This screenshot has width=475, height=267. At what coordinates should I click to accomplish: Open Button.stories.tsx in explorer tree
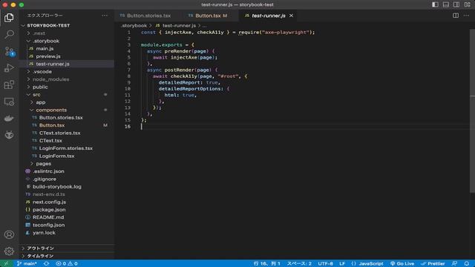pyautogui.click(x=67, y=117)
